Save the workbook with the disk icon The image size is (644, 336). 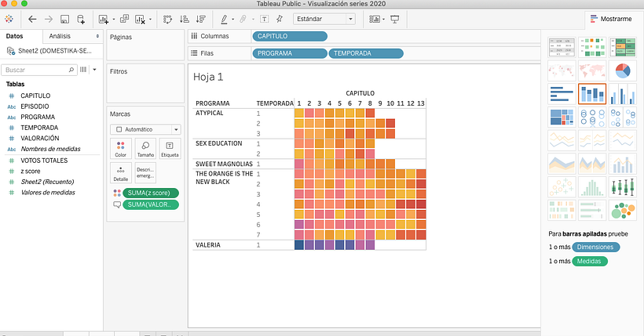pyautogui.click(x=64, y=19)
